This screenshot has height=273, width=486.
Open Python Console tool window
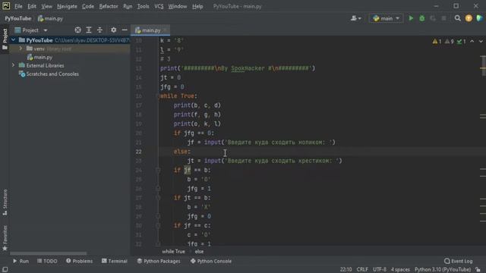coord(211,261)
